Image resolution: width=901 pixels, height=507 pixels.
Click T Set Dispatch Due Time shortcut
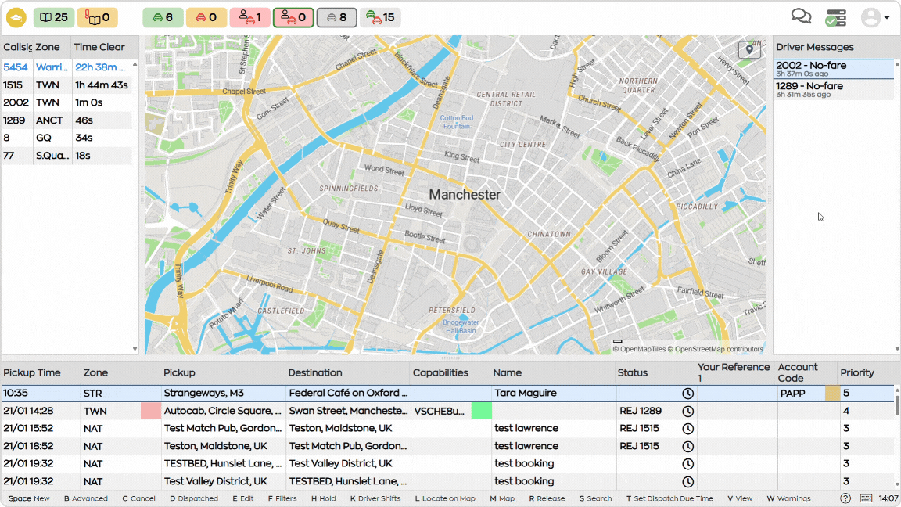point(669,498)
